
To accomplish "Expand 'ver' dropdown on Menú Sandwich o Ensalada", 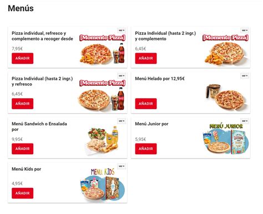I will [122, 121].
